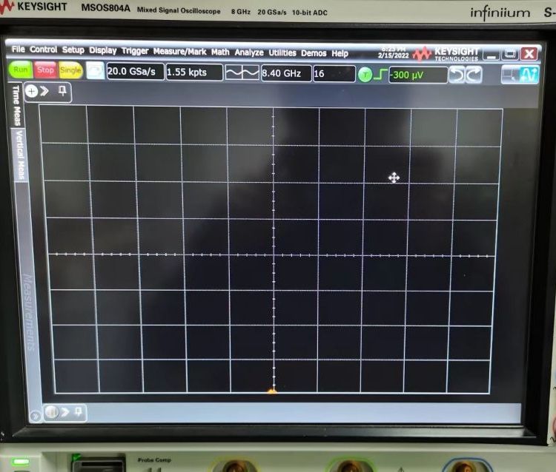Click the green Run acquisition button

coord(20,70)
